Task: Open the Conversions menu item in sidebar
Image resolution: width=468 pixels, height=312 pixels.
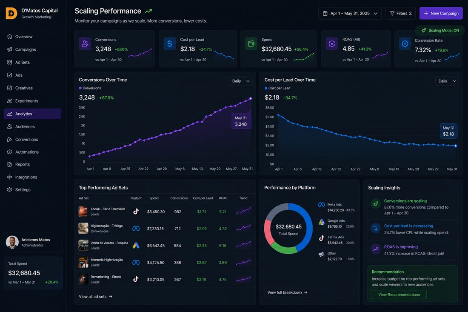Action: [32, 139]
